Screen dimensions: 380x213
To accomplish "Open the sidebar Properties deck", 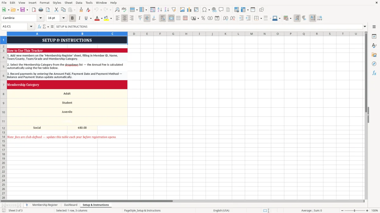I will (x=374, y=37).
